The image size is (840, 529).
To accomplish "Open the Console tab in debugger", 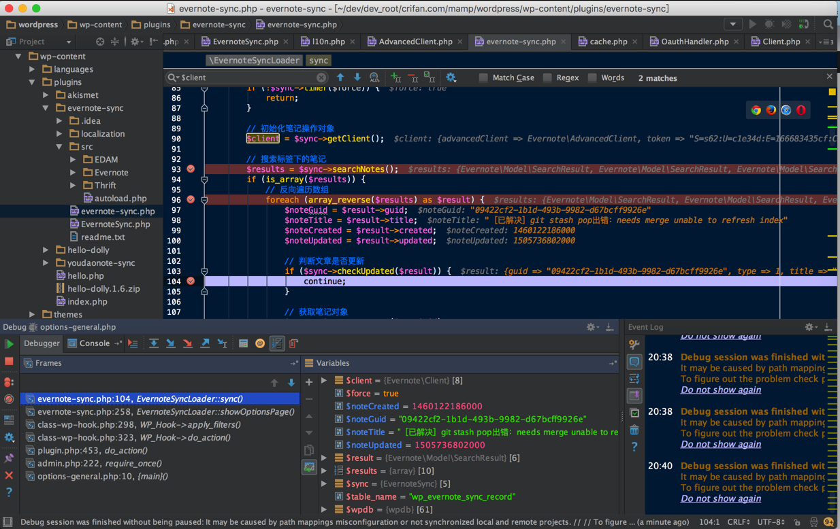I will (x=94, y=344).
